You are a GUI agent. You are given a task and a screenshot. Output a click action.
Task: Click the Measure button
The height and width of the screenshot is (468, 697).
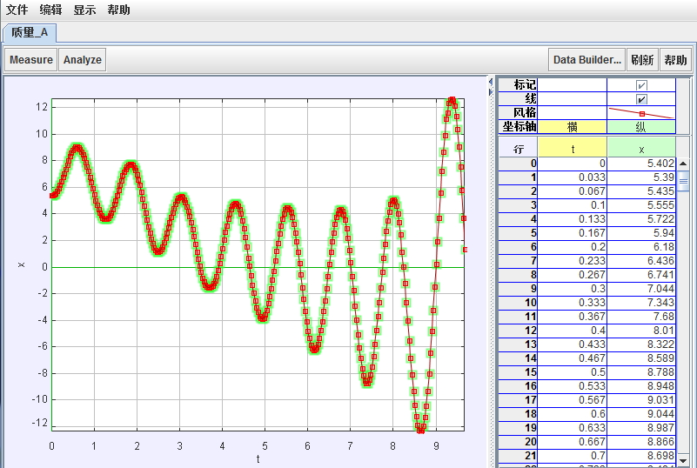tap(31, 59)
